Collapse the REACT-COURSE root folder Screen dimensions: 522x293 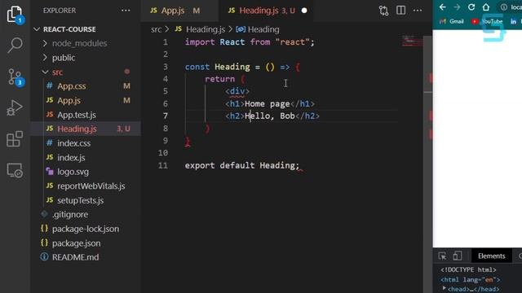pyautogui.click(x=37, y=29)
